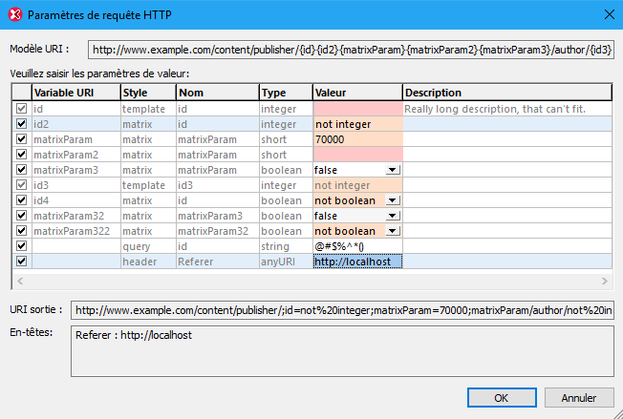Click the app icon in the title bar
The height and width of the screenshot is (419, 623).
[13, 14]
